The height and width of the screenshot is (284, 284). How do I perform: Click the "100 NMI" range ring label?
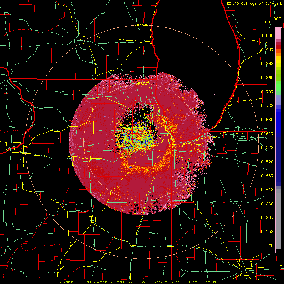coord(142,25)
